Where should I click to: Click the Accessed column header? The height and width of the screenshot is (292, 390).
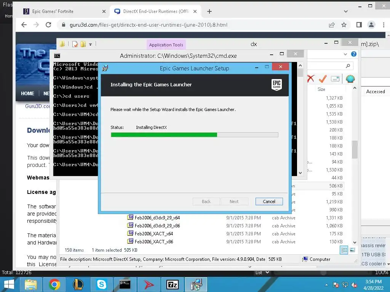click(x=375, y=91)
